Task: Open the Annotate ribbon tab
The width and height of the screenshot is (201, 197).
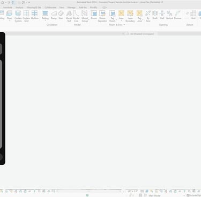Action: pyautogui.click(x=8, y=8)
